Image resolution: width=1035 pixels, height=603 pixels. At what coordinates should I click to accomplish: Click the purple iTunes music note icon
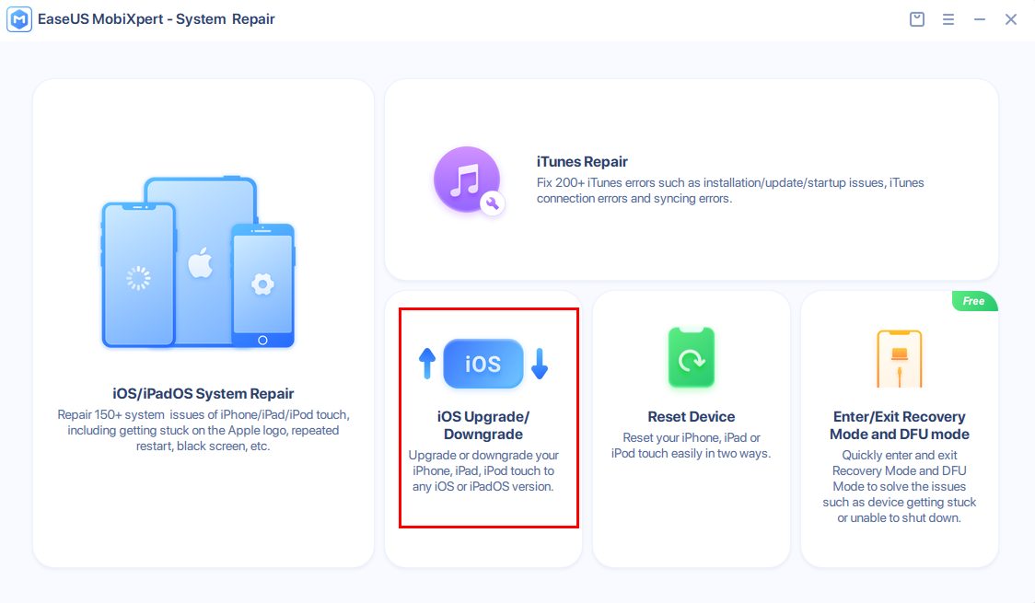click(468, 180)
